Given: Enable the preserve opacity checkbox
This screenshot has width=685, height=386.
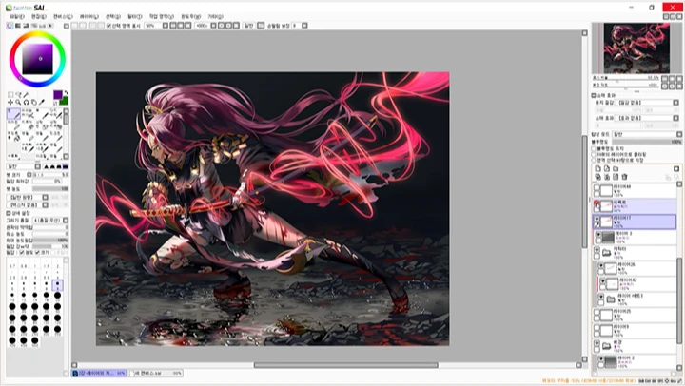Looking at the screenshot, I should click(594, 148).
